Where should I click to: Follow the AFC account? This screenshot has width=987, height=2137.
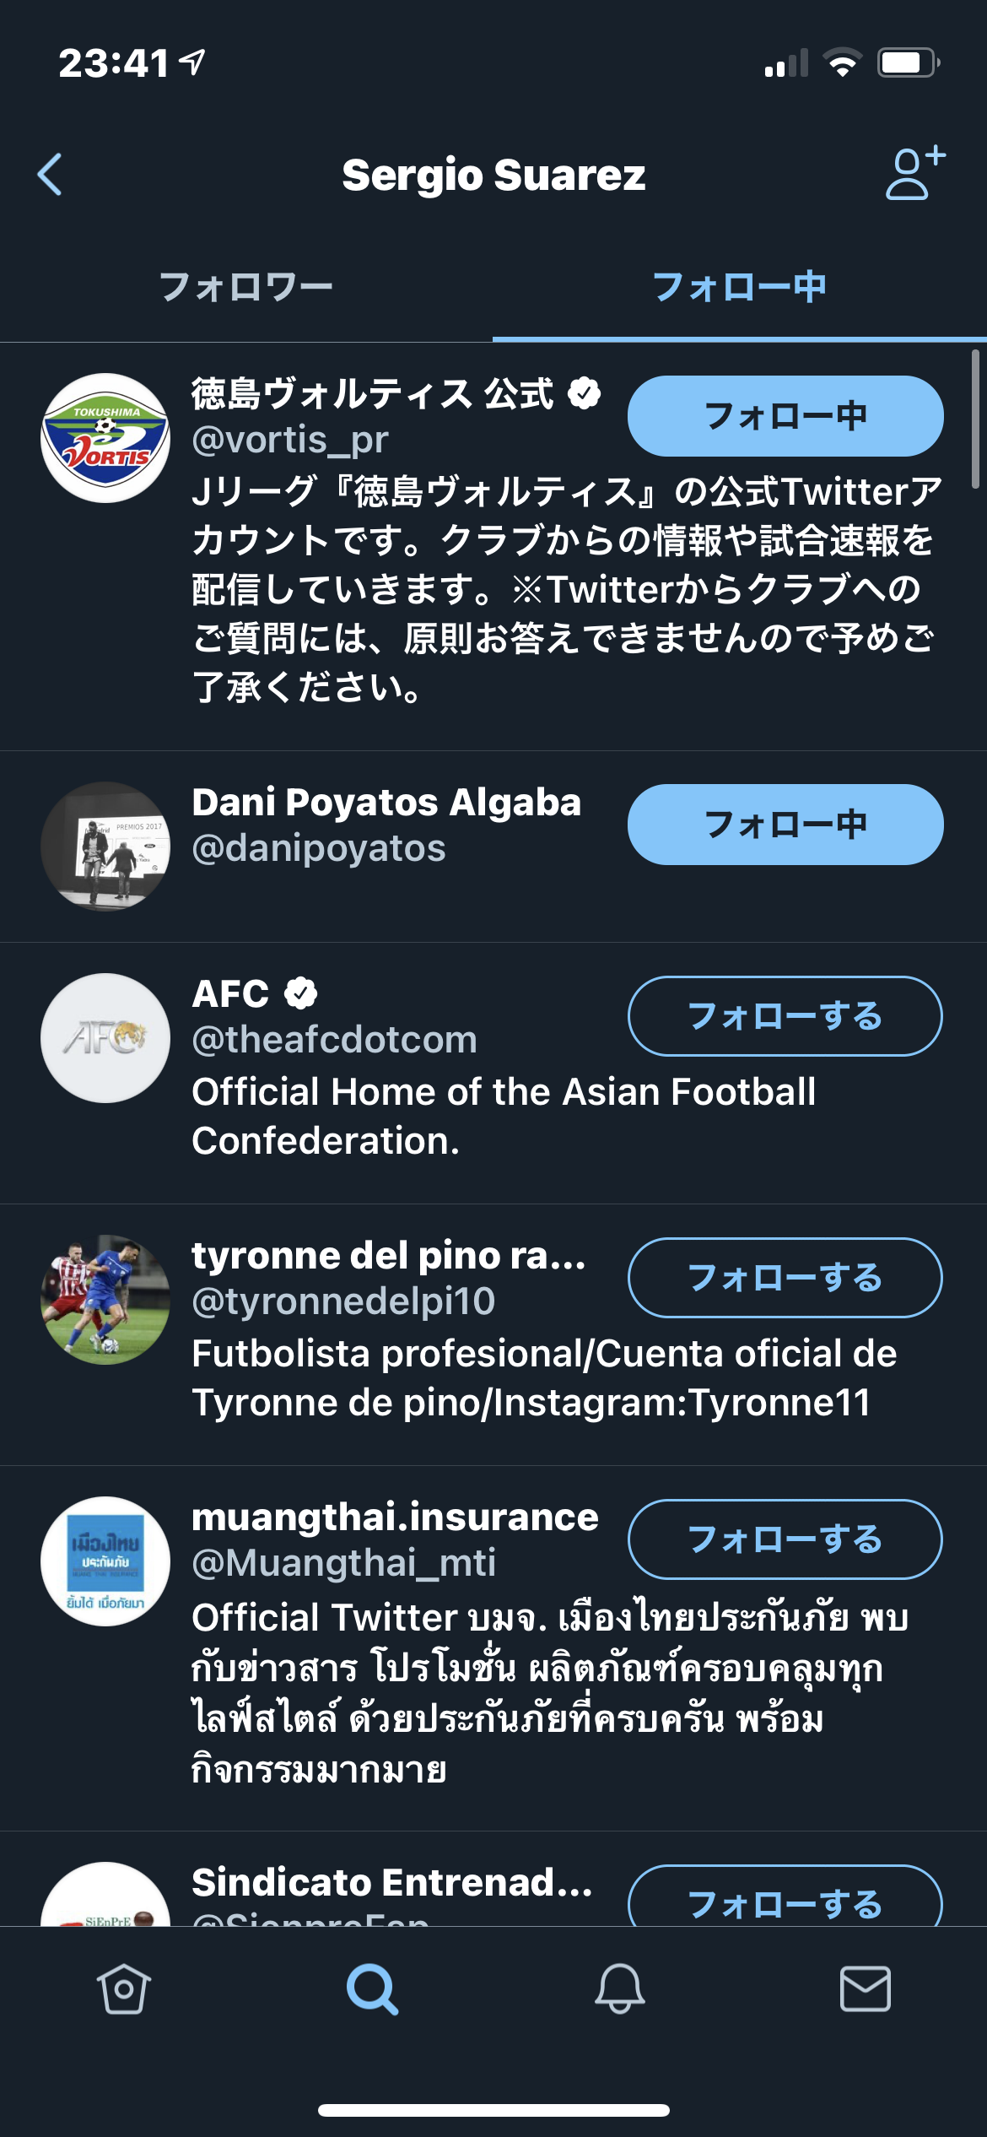(x=785, y=1016)
